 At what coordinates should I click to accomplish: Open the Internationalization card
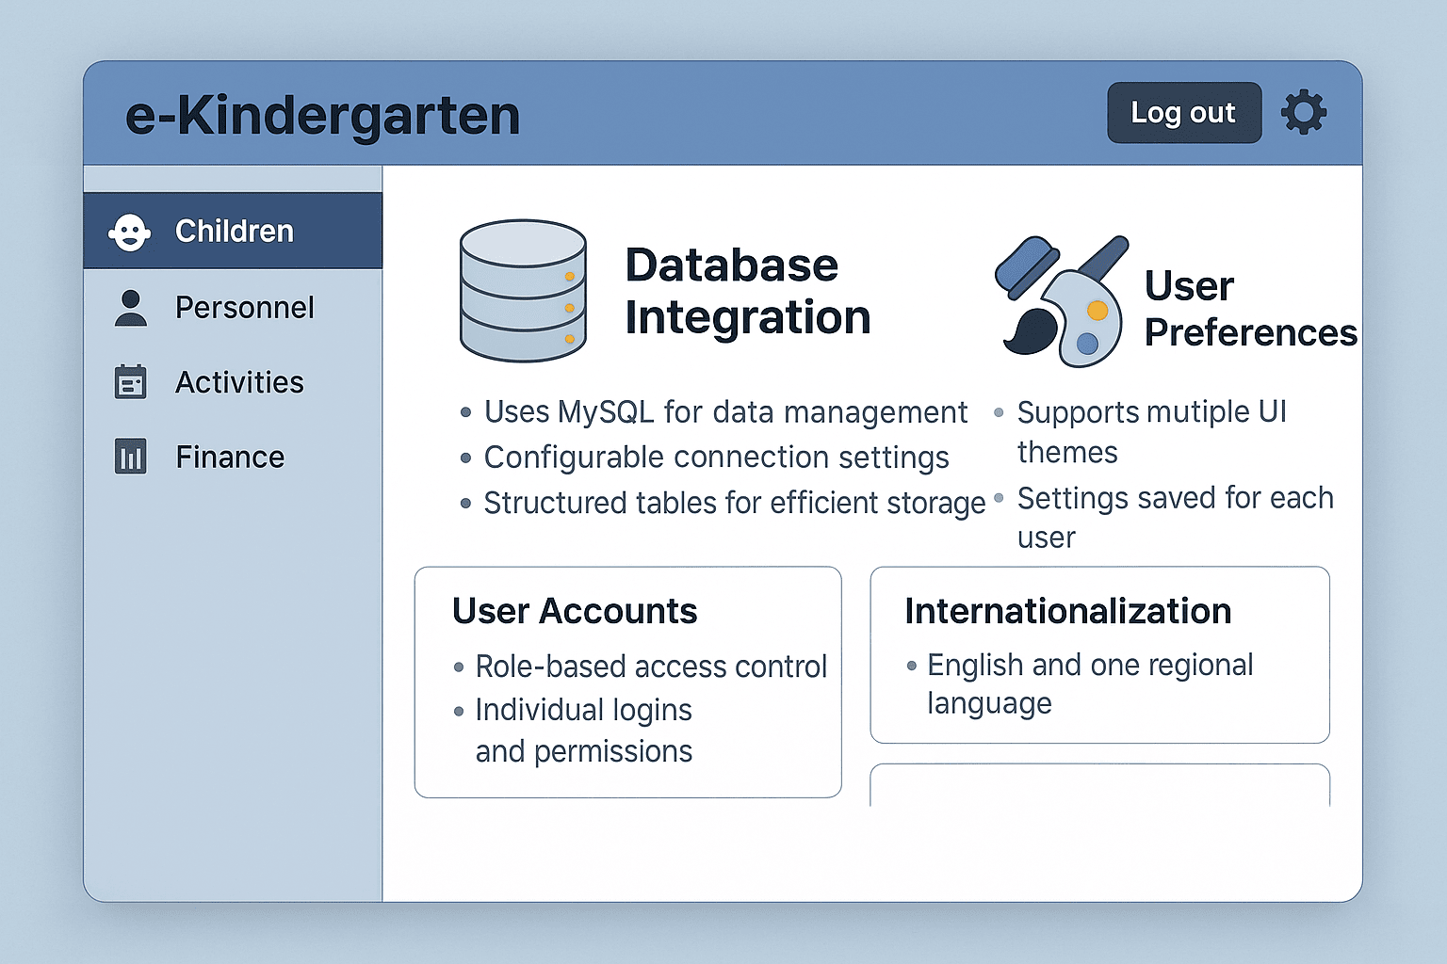[1099, 654]
